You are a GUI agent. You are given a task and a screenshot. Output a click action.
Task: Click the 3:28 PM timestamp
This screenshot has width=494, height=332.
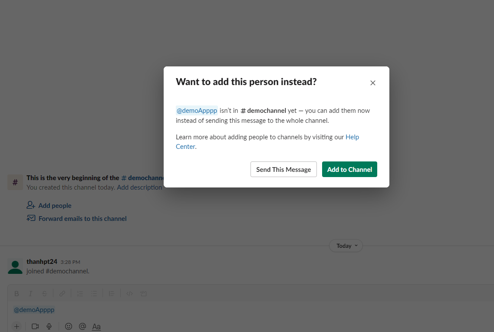[70, 262]
